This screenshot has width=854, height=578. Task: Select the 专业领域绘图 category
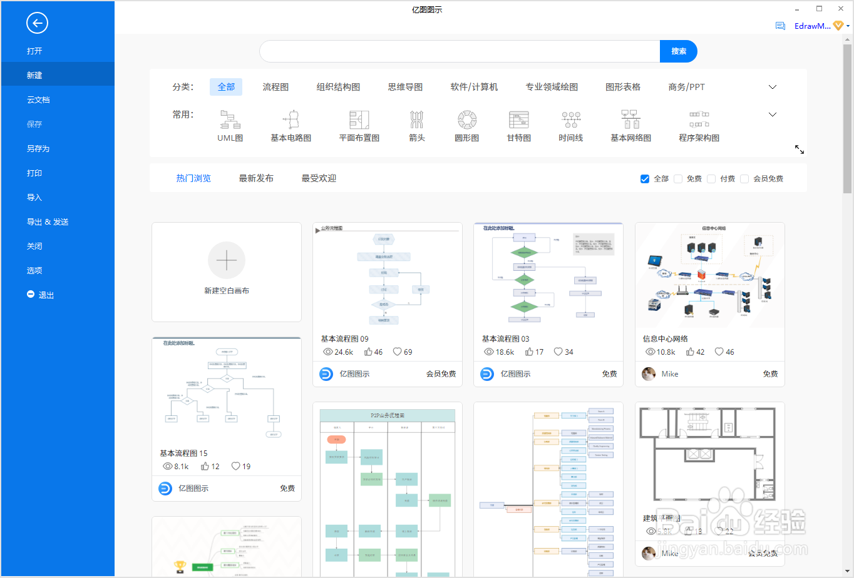point(552,87)
